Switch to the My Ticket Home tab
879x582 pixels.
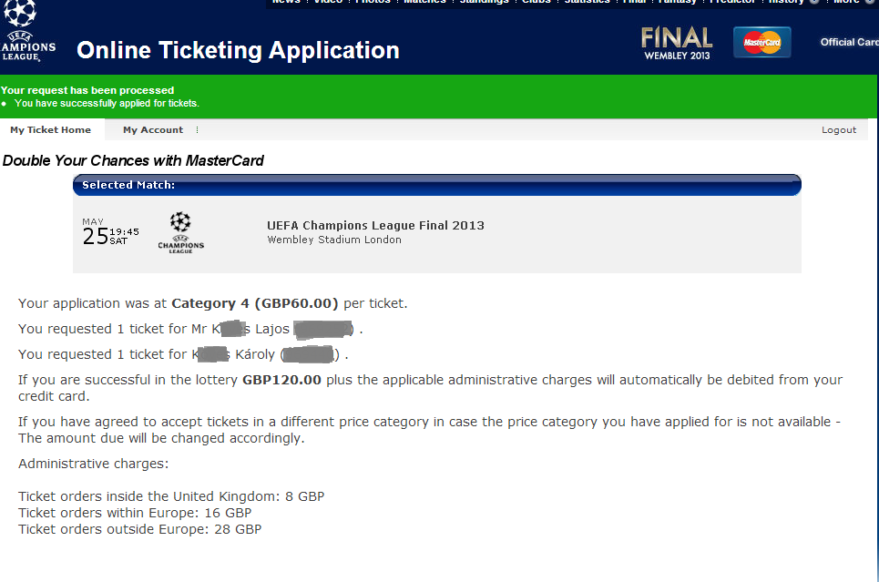click(x=51, y=130)
